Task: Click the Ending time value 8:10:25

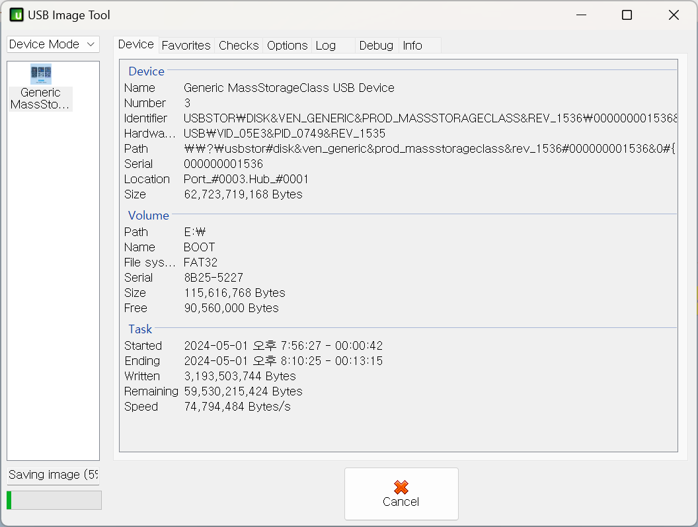Action: coord(284,361)
